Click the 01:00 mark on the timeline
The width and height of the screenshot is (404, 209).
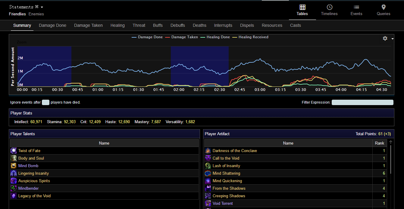(98, 89)
